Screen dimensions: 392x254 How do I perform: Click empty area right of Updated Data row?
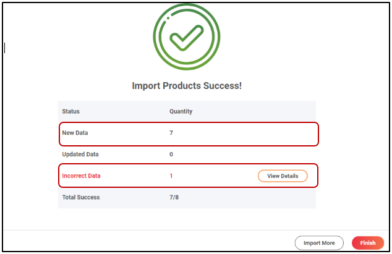click(x=247, y=154)
